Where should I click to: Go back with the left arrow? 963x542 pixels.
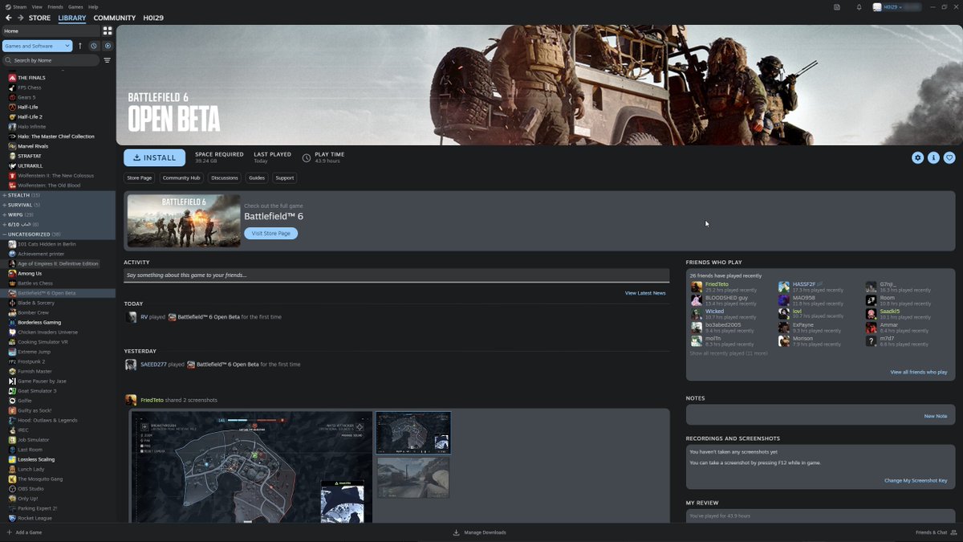pos(9,18)
